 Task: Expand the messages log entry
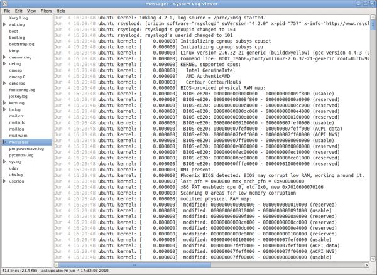point(4,142)
